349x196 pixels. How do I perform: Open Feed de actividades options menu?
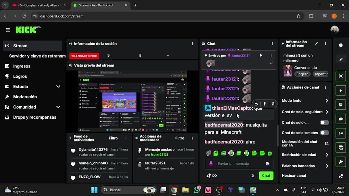[126, 138]
